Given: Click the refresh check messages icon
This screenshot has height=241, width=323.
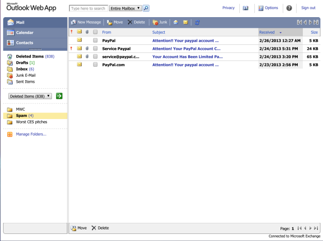Looking at the screenshot, I should click(x=197, y=22).
